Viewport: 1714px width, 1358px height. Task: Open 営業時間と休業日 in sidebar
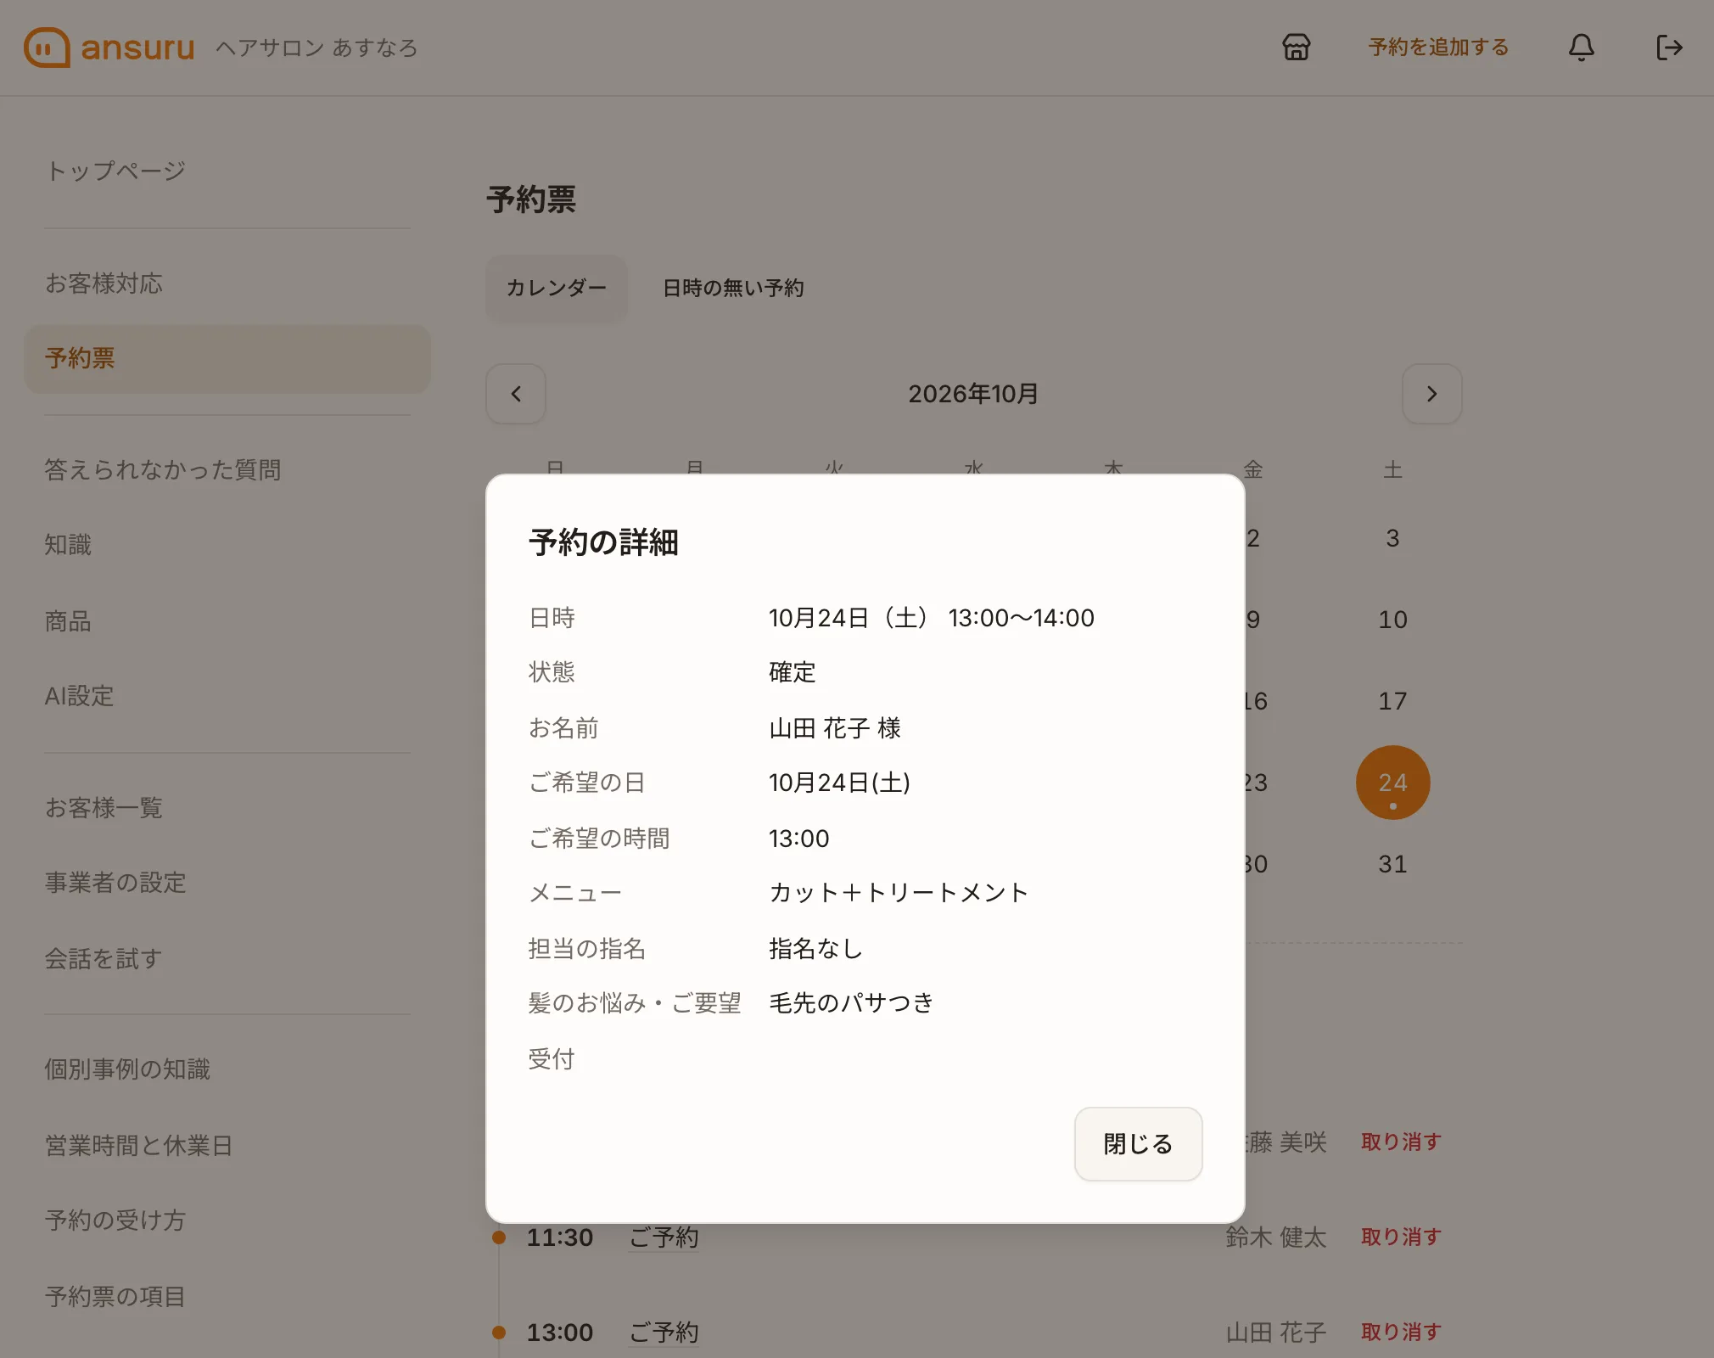[x=139, y=1146]
